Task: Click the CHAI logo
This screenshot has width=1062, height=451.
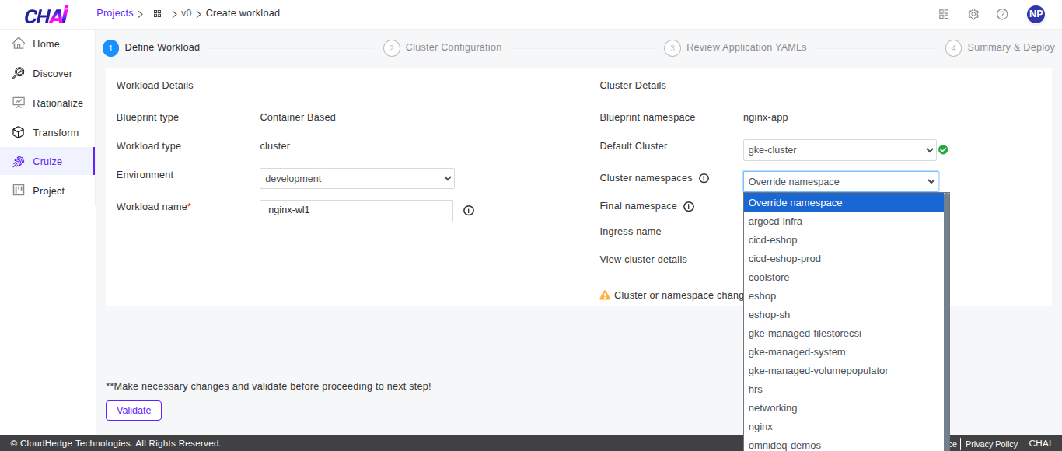Action: 47,14
